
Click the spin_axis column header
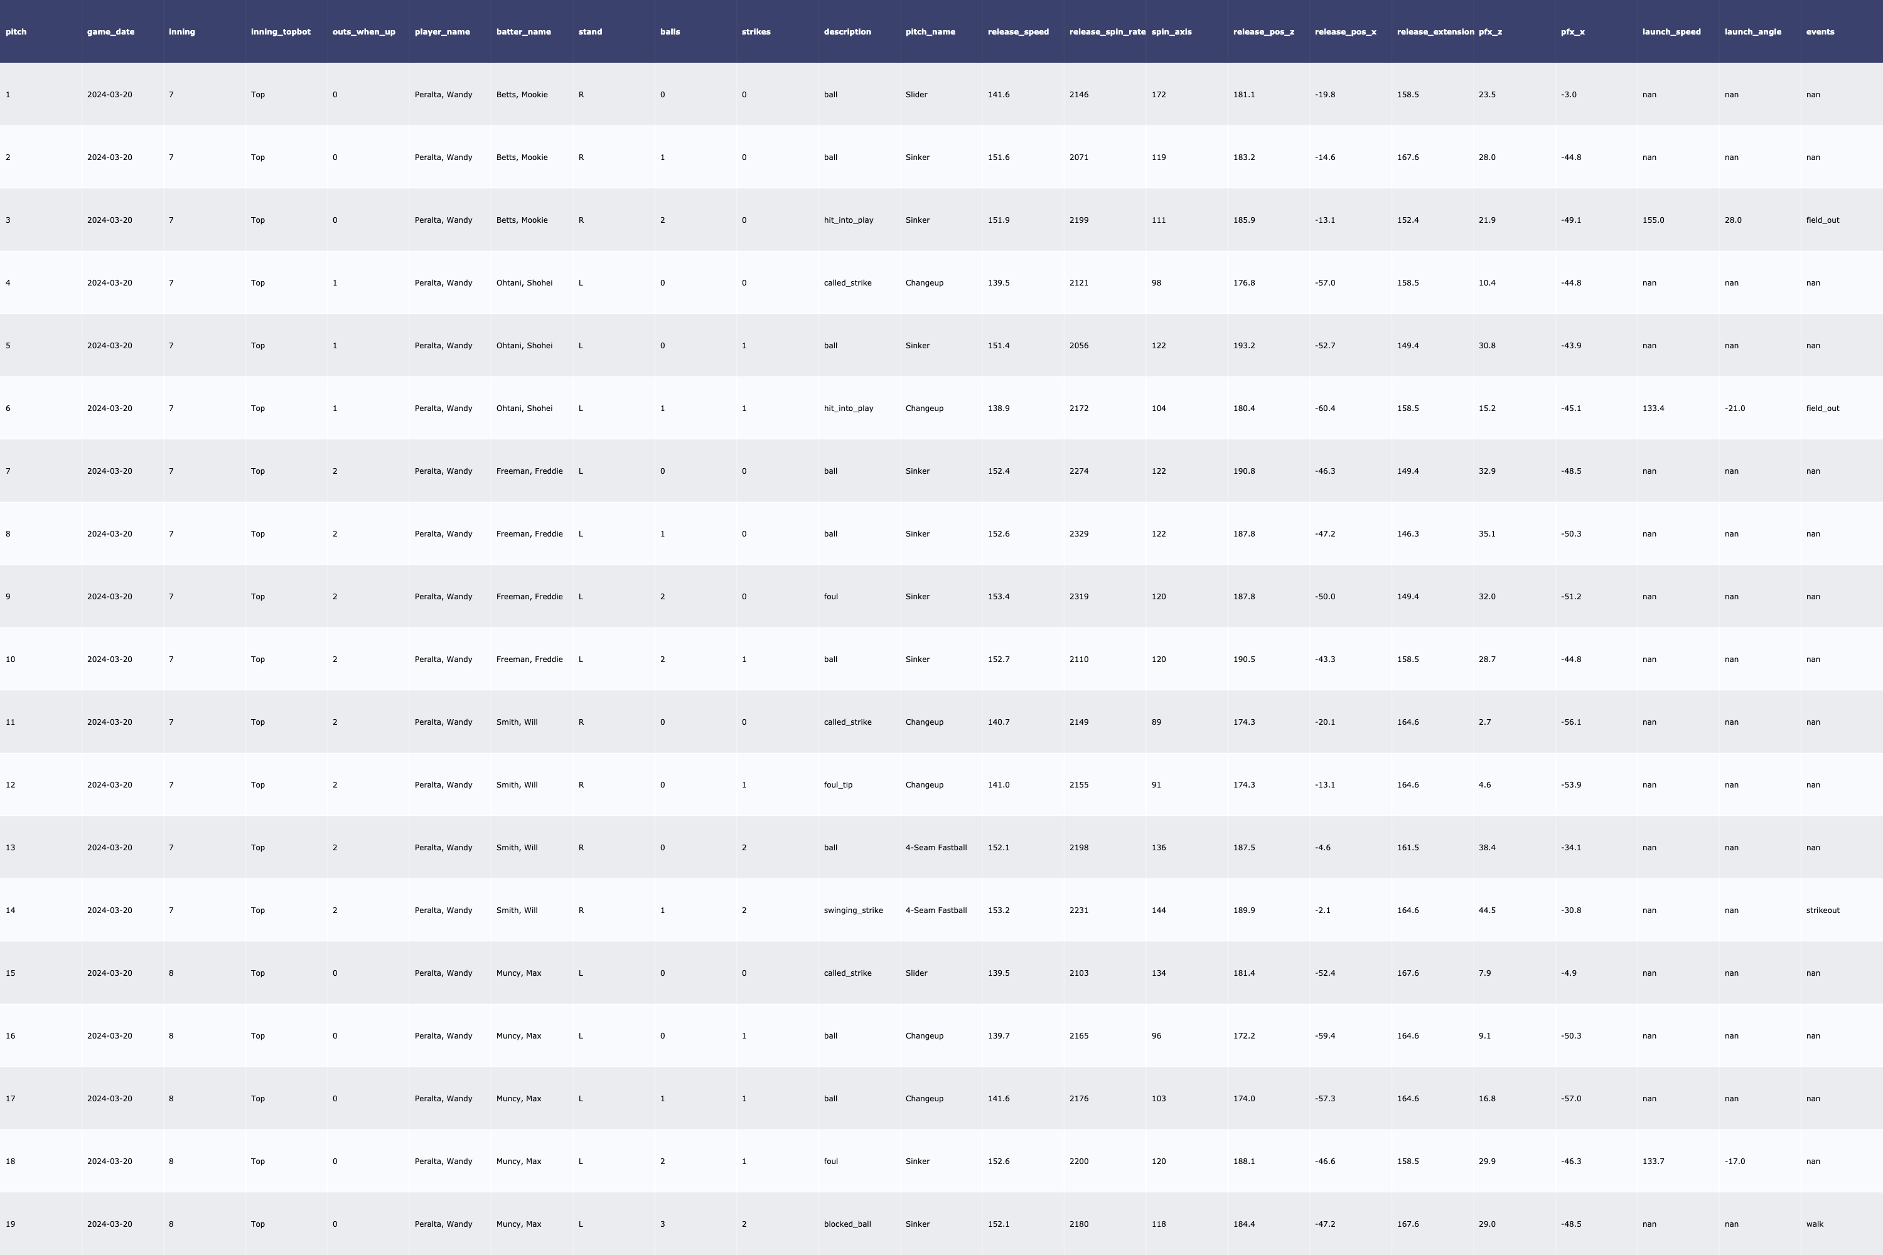(x=1171, y=32)
